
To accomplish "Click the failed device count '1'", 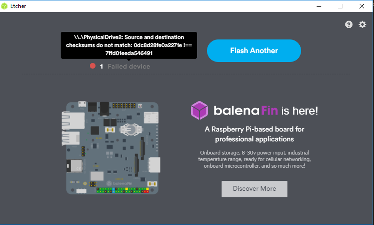I will 101,67.
